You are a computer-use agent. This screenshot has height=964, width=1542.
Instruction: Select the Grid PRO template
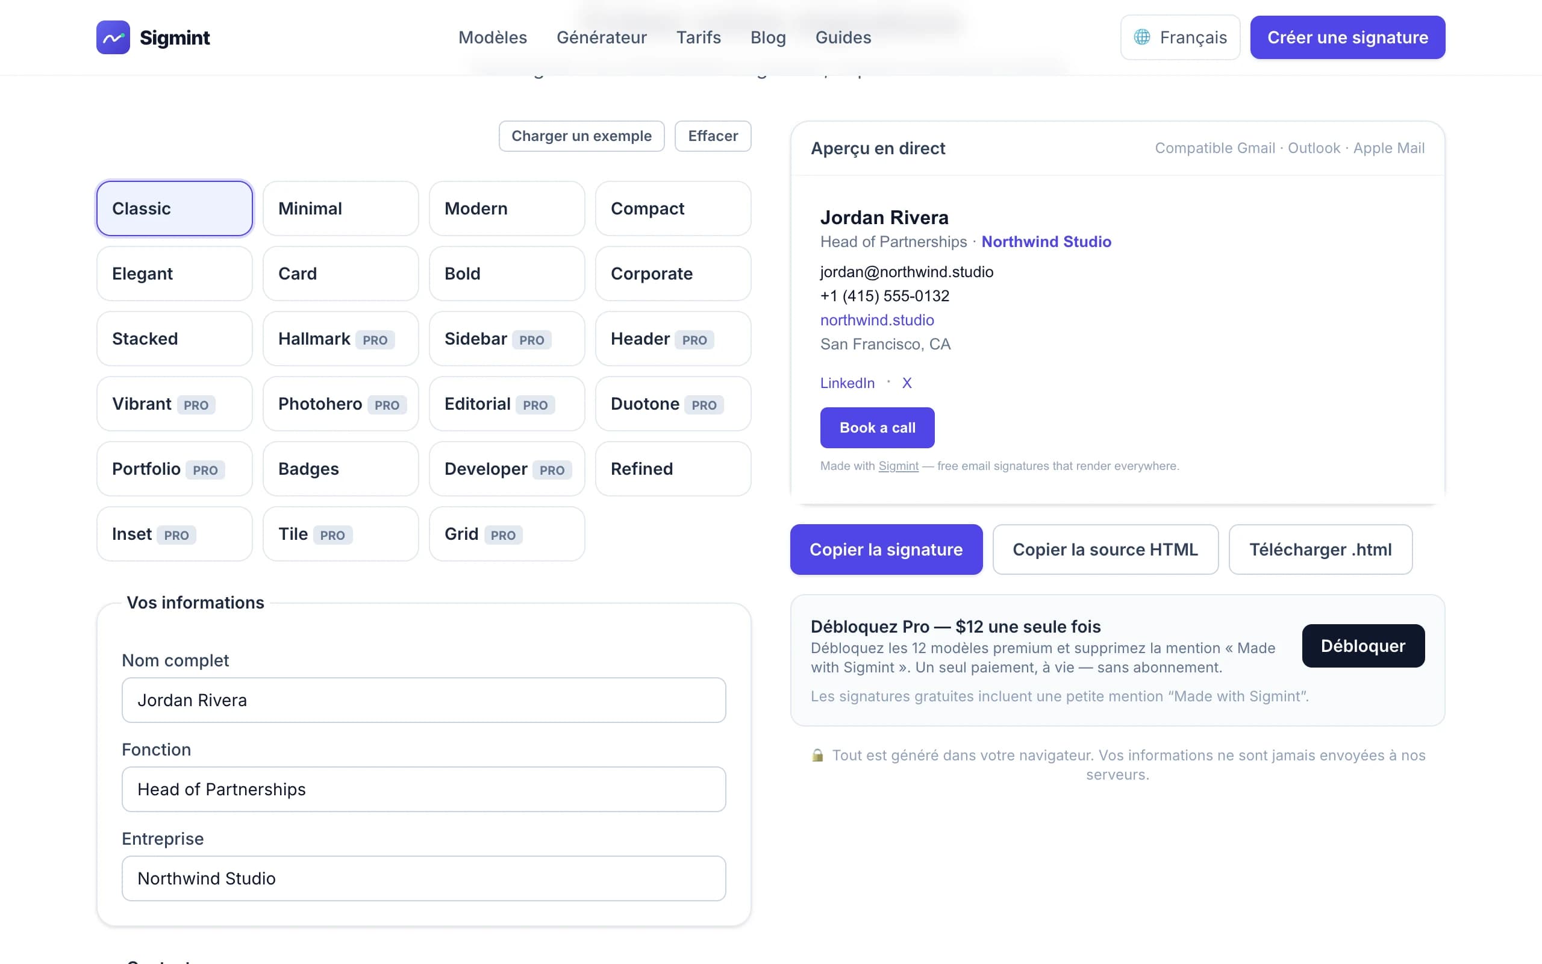[x=507, y=534]
